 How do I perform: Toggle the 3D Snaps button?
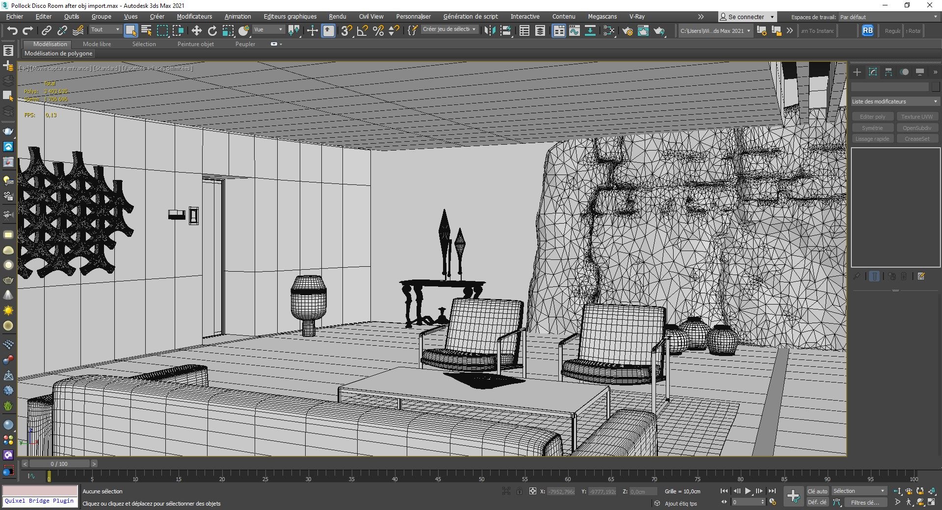click(346, 31)
